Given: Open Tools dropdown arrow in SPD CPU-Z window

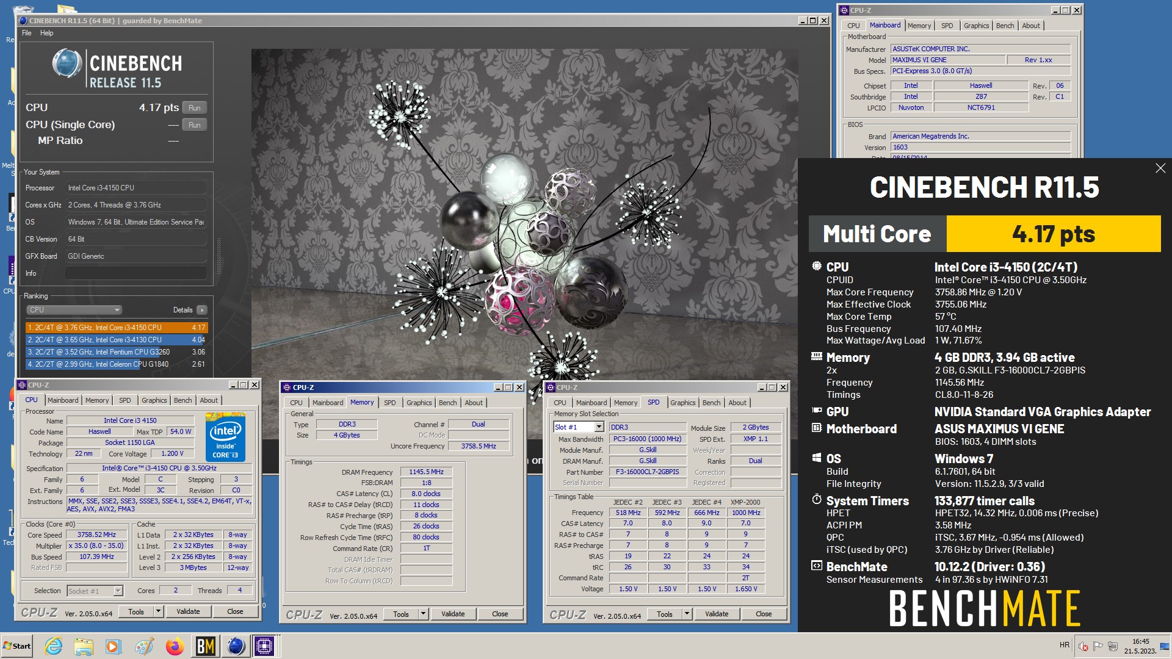Looking at the screenshot, I should tap(687, 614).
